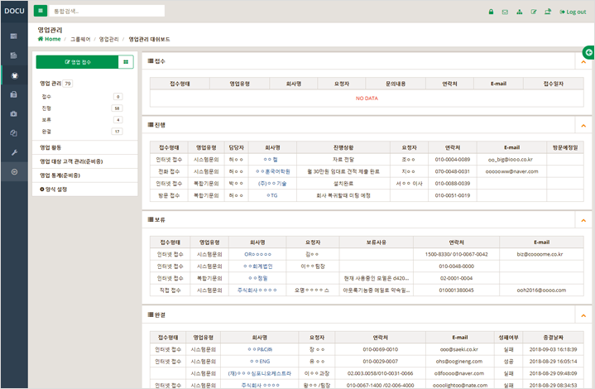Collapse the 접수 panel
Screen dimensions: 595x389
click(x=583, y=60)
